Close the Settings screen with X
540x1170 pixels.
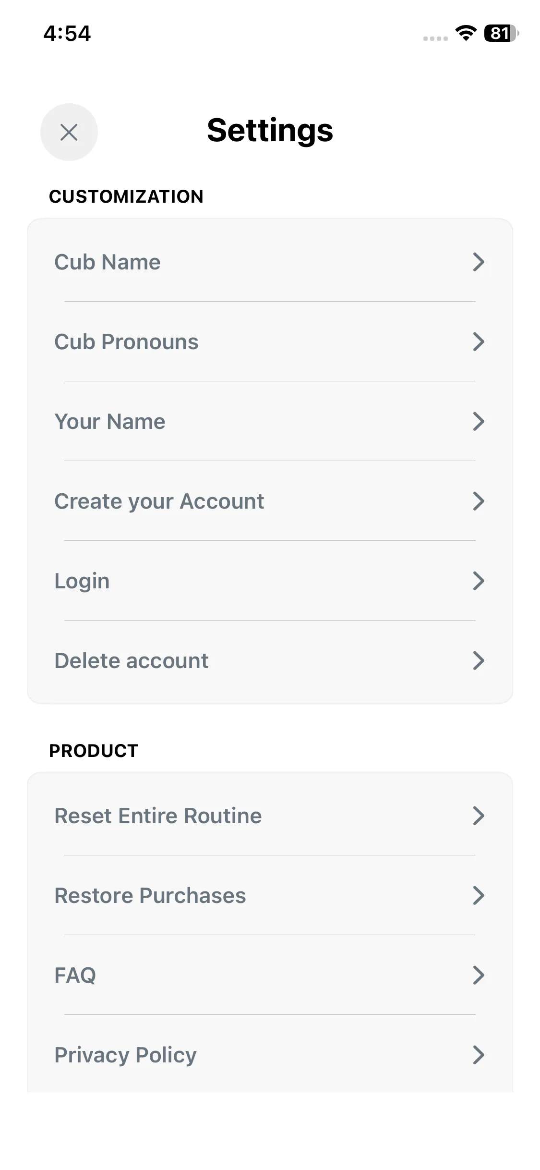click(x=69, y=132)
